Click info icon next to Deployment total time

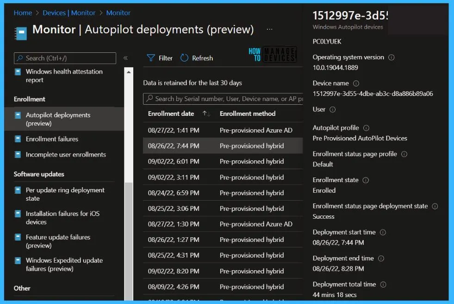coord(383,285)
